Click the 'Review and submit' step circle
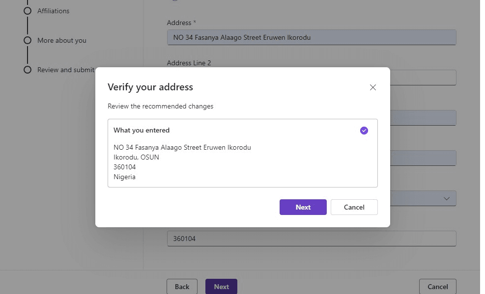485x294 pixels. [x=28, y=70]
